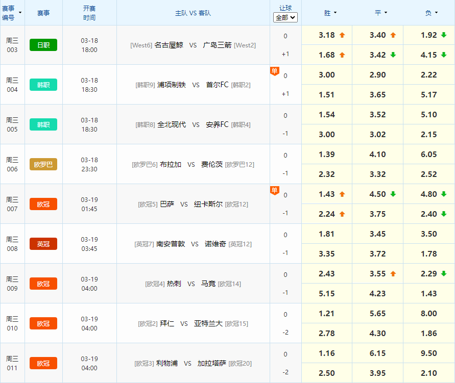Select draw odds 3.55 for match 009
Image resolution: width=455 pixels, height=383 pixels.
(377, 274)
